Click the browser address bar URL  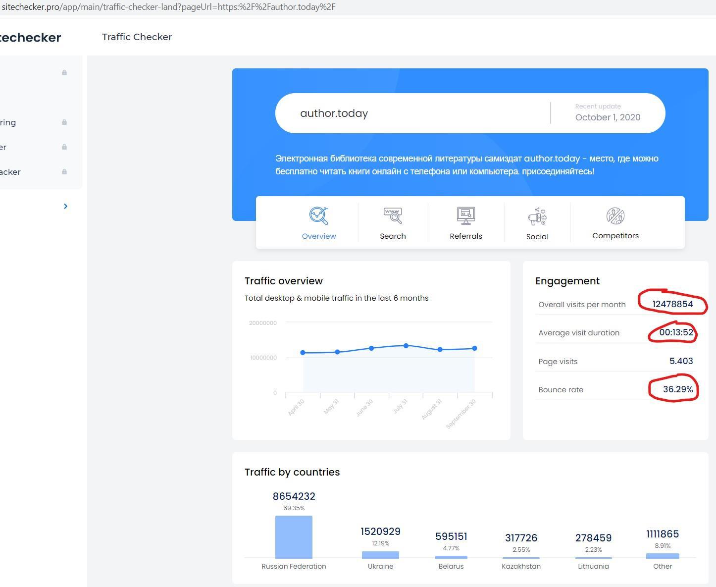tap(168, 7)
